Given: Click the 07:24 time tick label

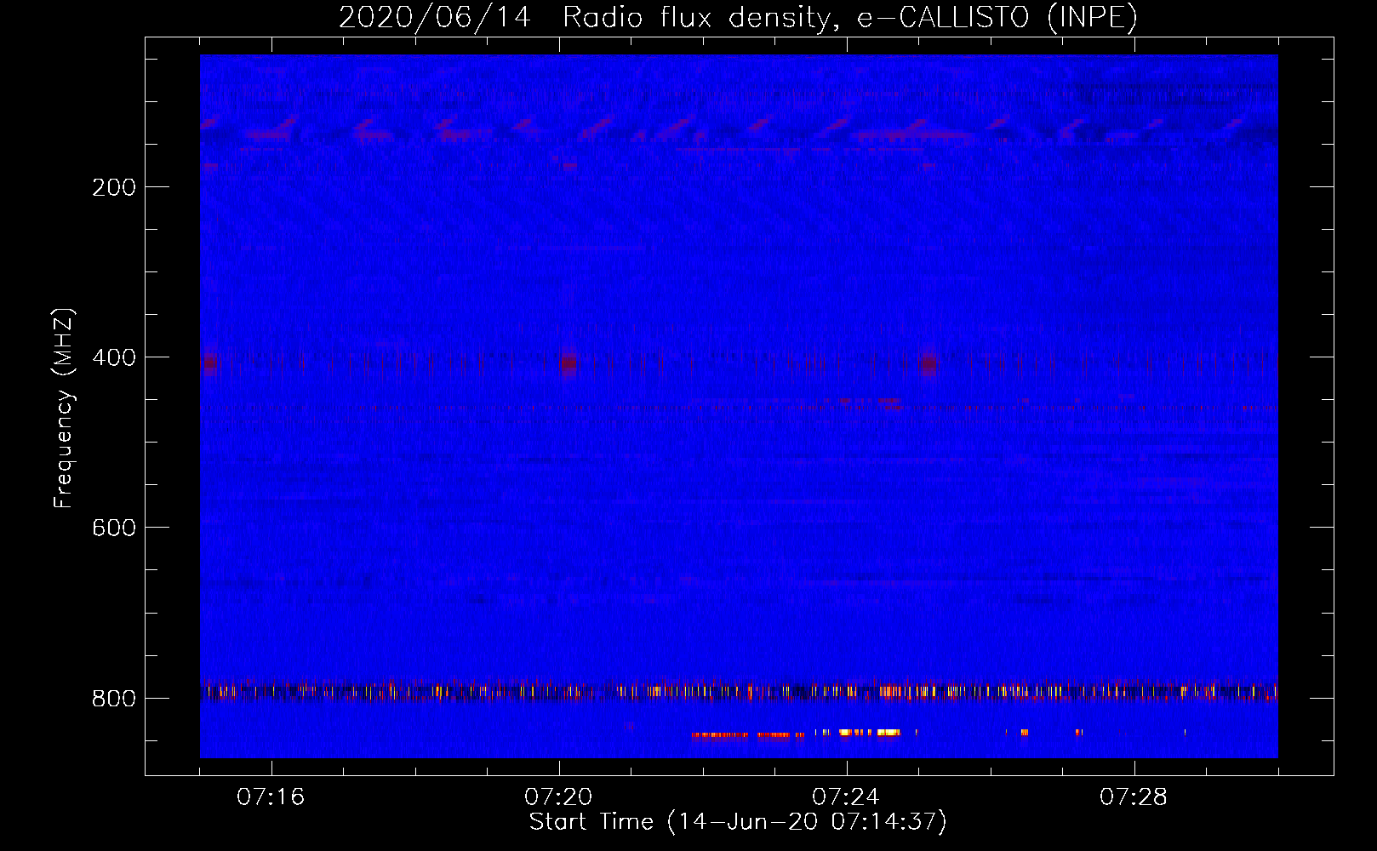Looking at the screenshot, I should (846, 797).
